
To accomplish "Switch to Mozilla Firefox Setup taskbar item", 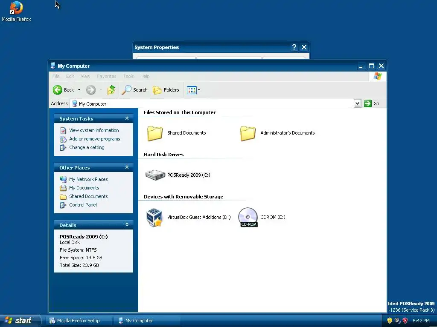I will (x=79, y=321).
